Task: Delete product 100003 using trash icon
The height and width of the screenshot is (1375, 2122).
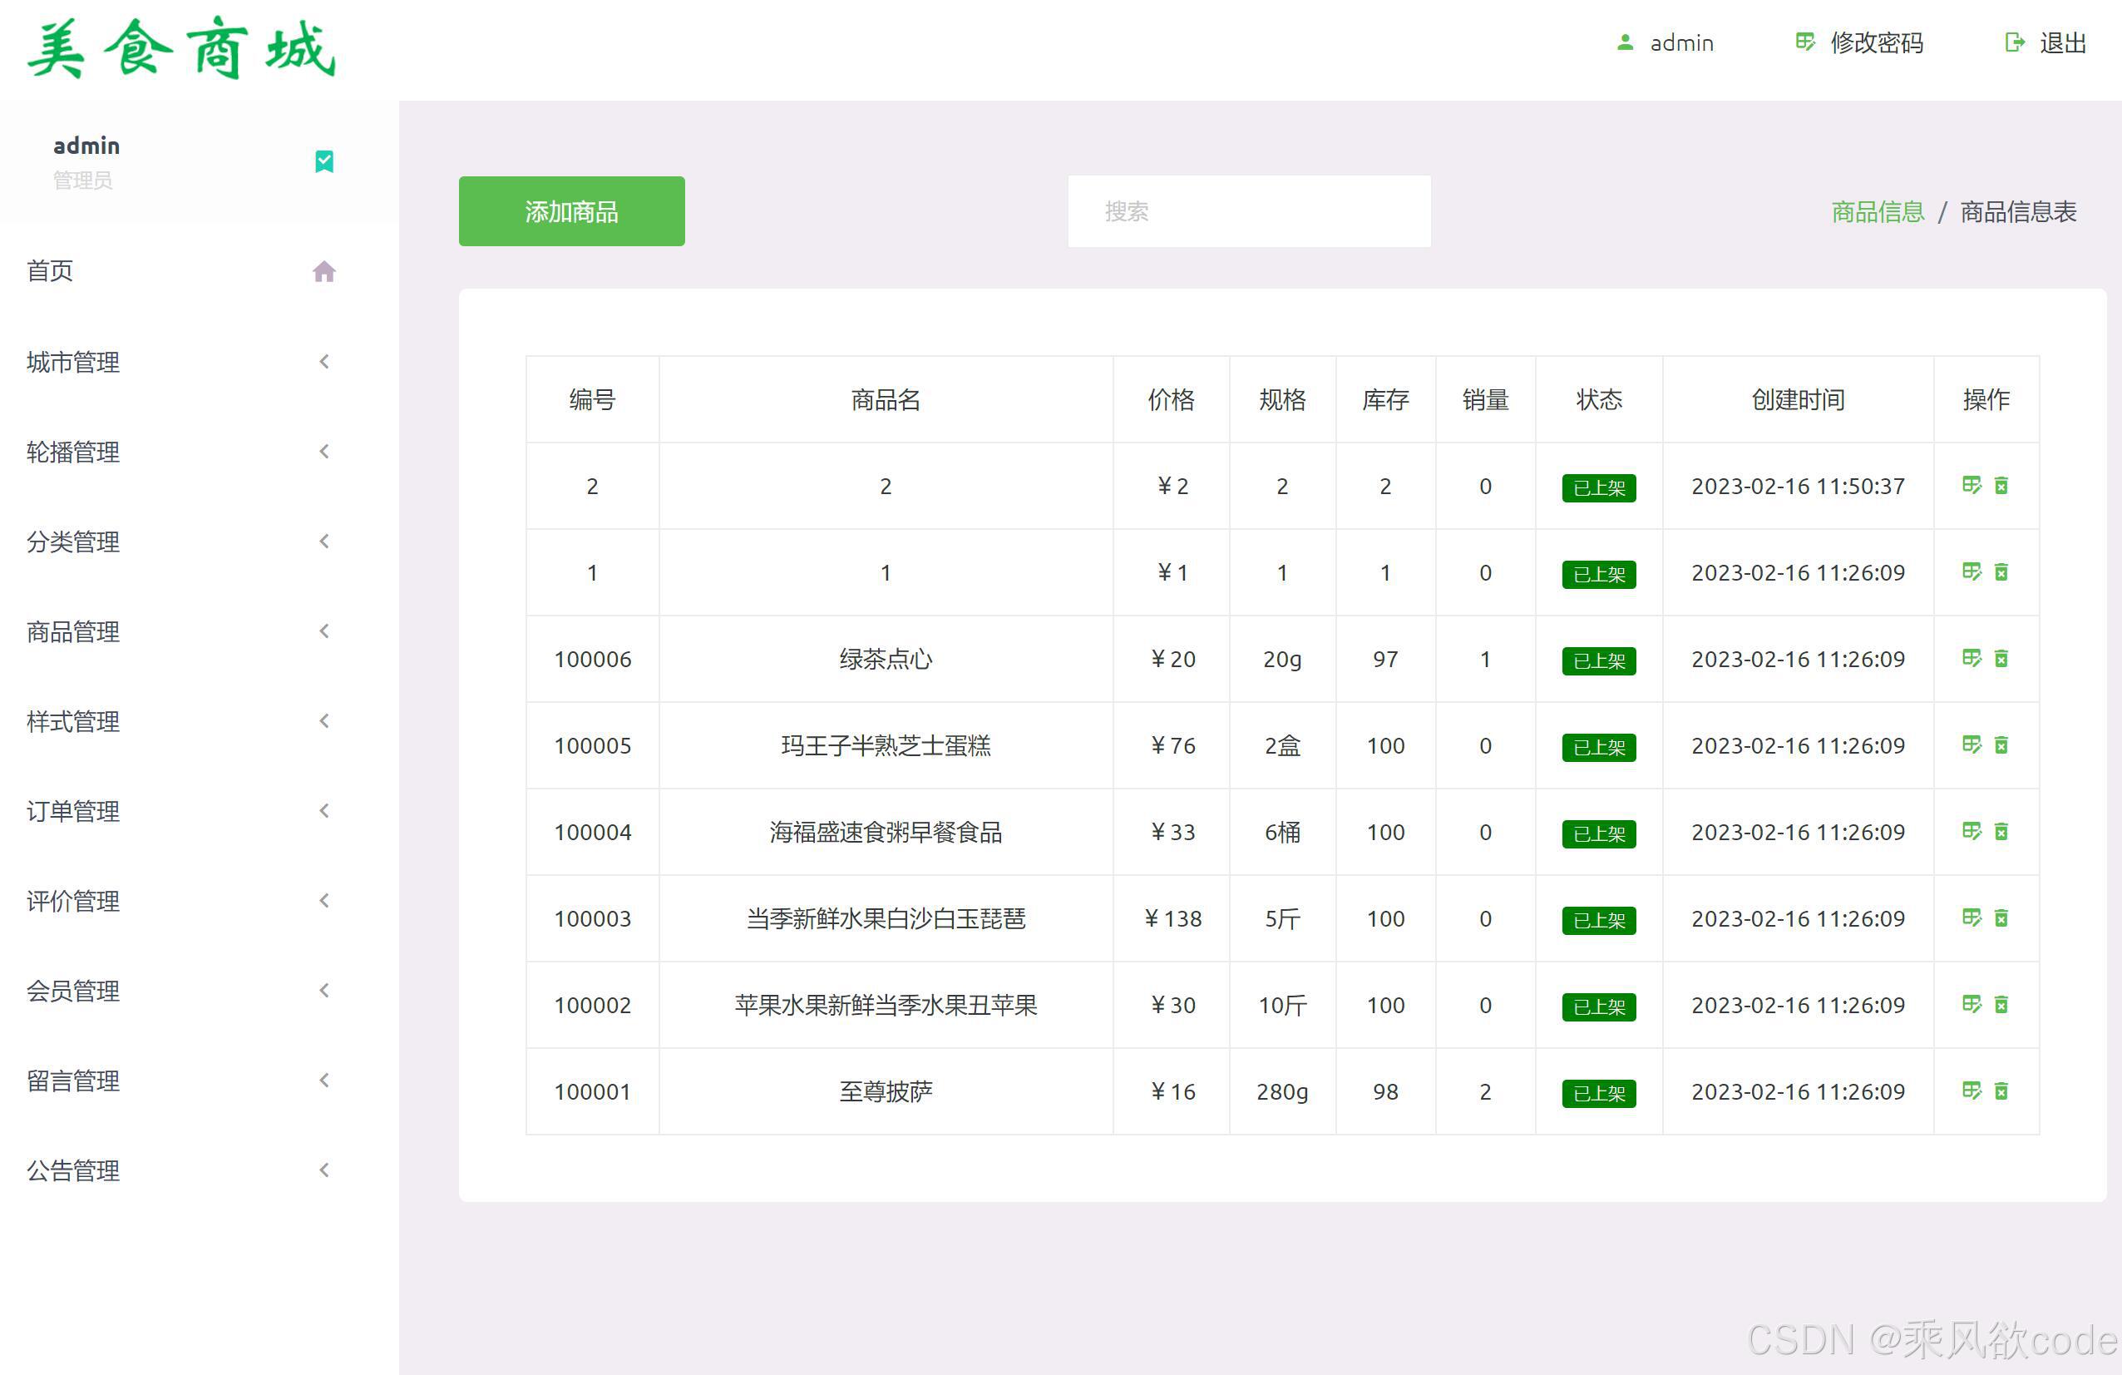Action: (2001, 917)
